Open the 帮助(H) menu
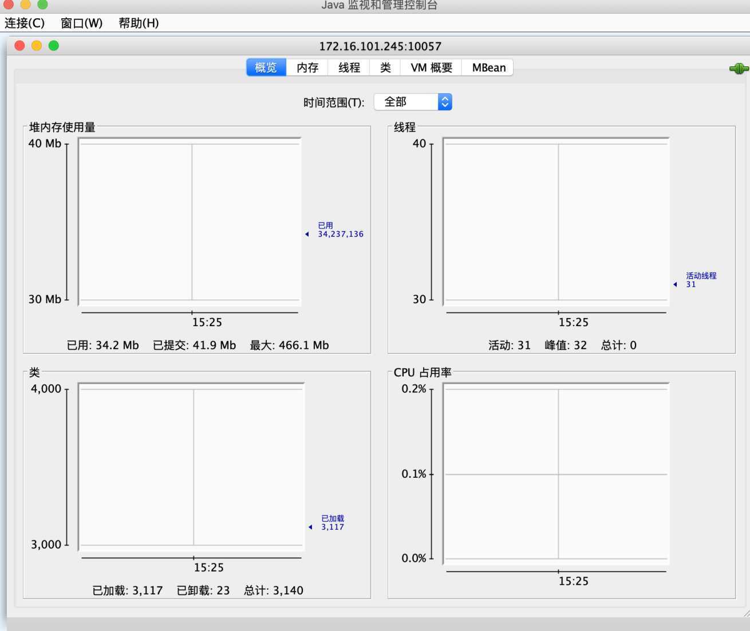 [139, 23]
